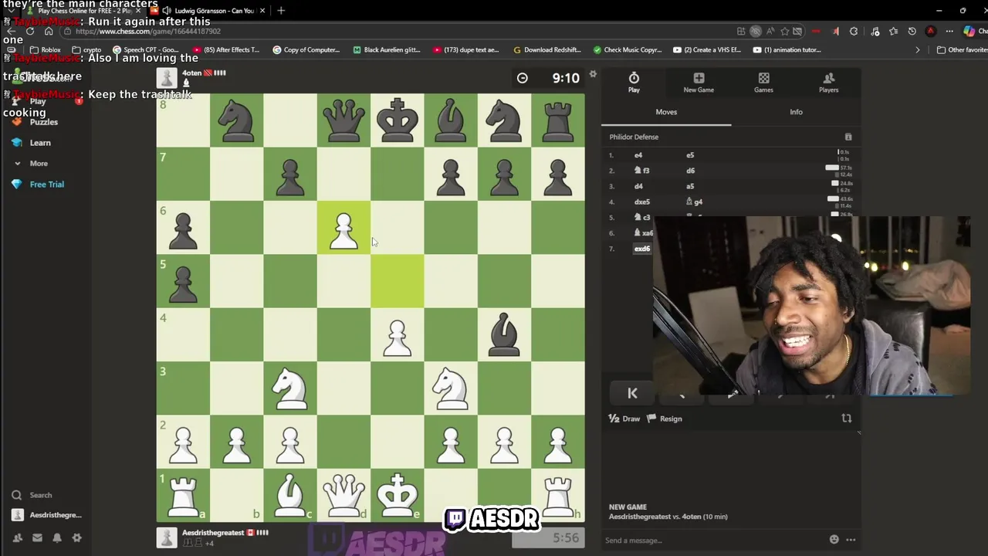Screen dimensions: 988x556
Task: Click the flip board icon beside Resign
Action: point(847,418)
